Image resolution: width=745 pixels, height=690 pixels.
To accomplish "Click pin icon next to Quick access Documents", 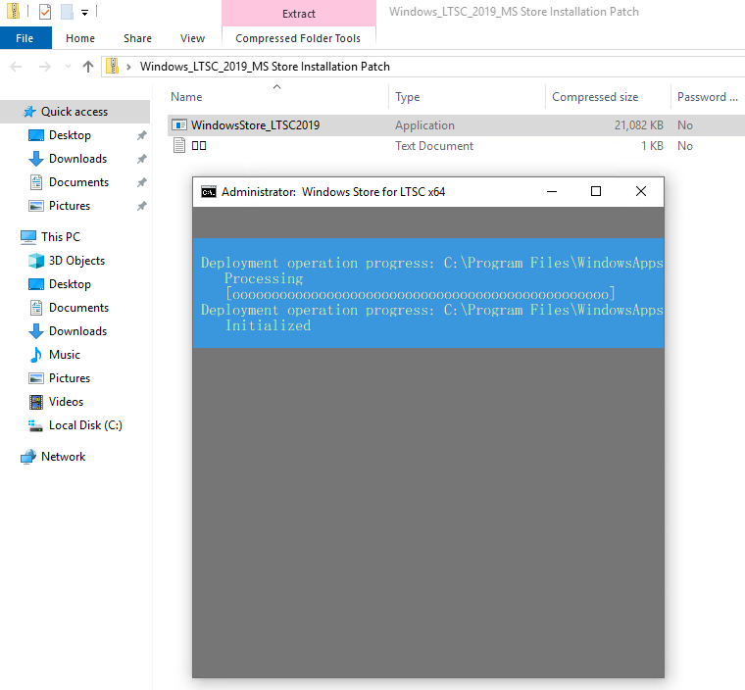I will [x=141, y=182].
